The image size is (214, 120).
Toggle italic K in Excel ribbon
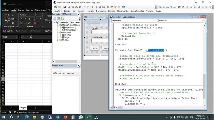[x=26, y=19]
